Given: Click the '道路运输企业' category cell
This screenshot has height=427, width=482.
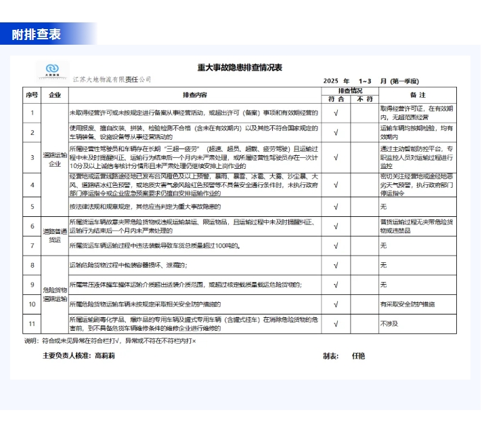Looking at the screenshot, I should pos(55,159).
